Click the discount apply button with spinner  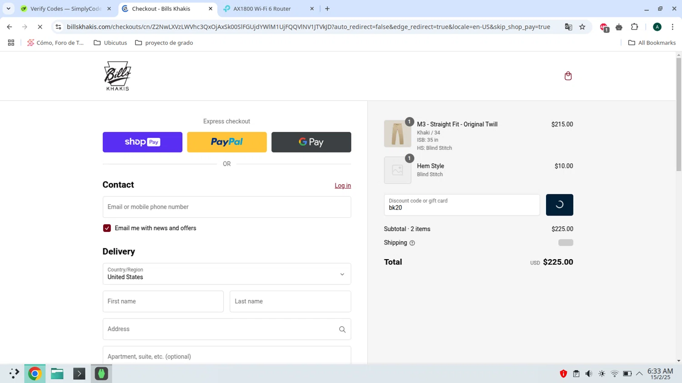559,205
